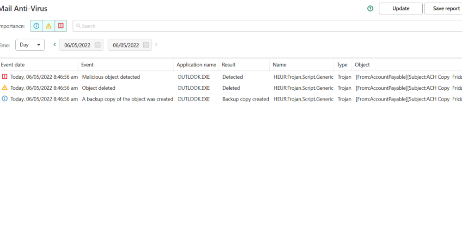The image size is (462, 240).
Task: Click the Save report button
Action: point(443,8)
